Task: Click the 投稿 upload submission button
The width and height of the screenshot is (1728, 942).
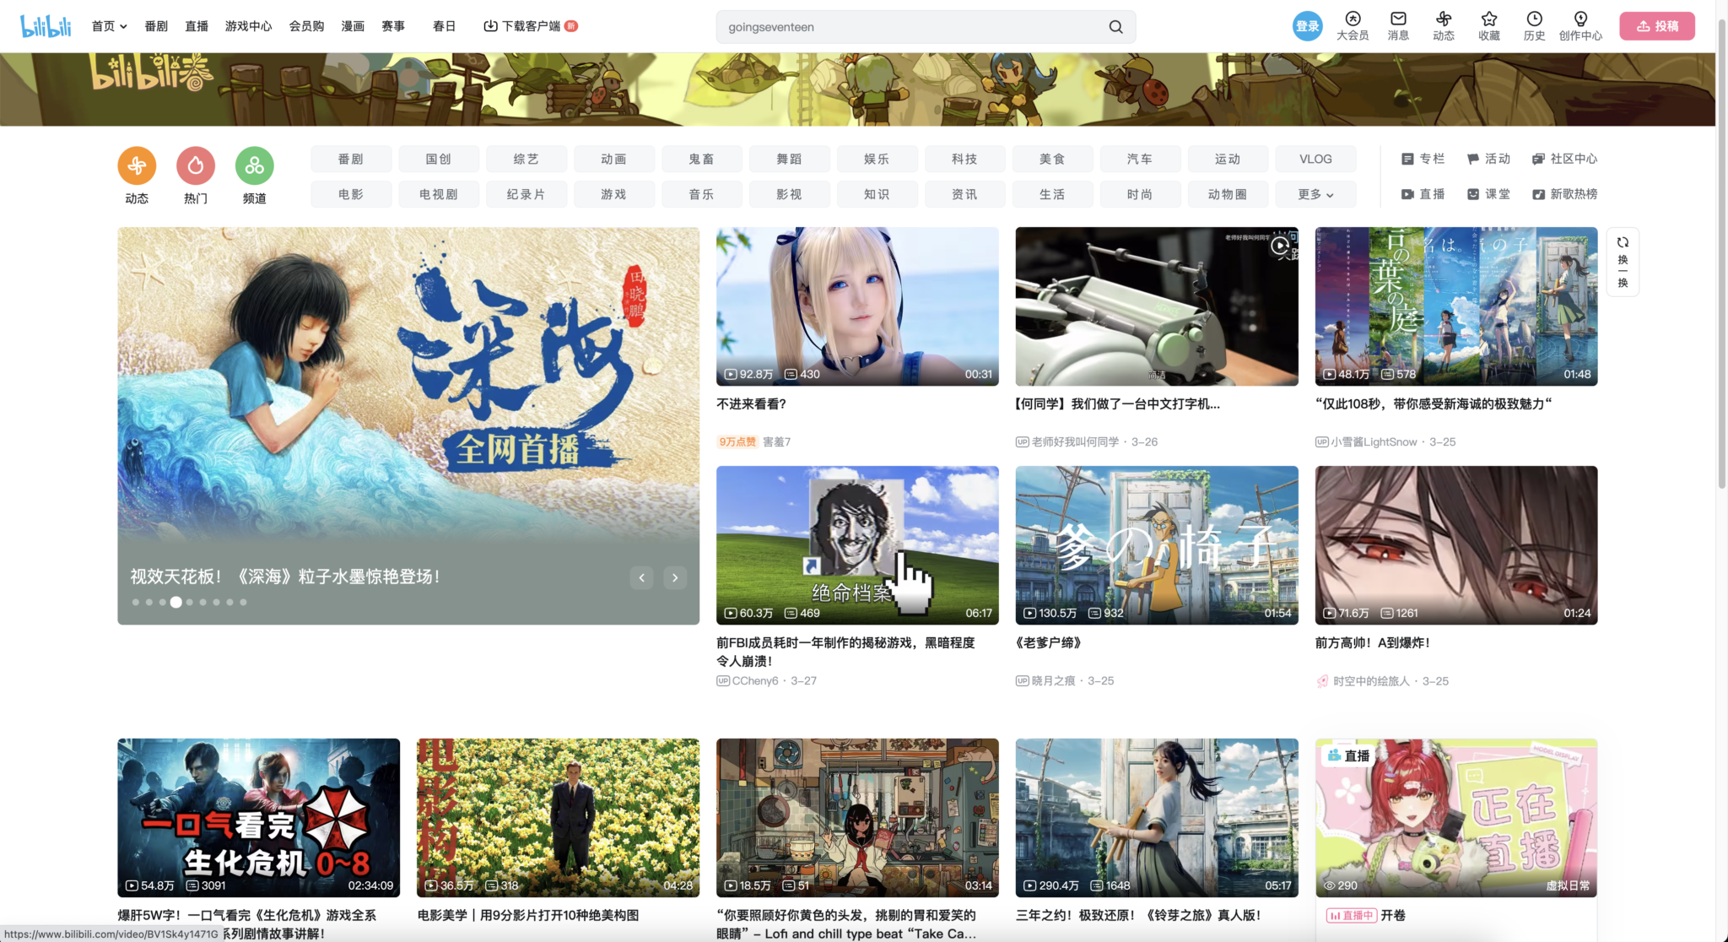Action: 1656,25
